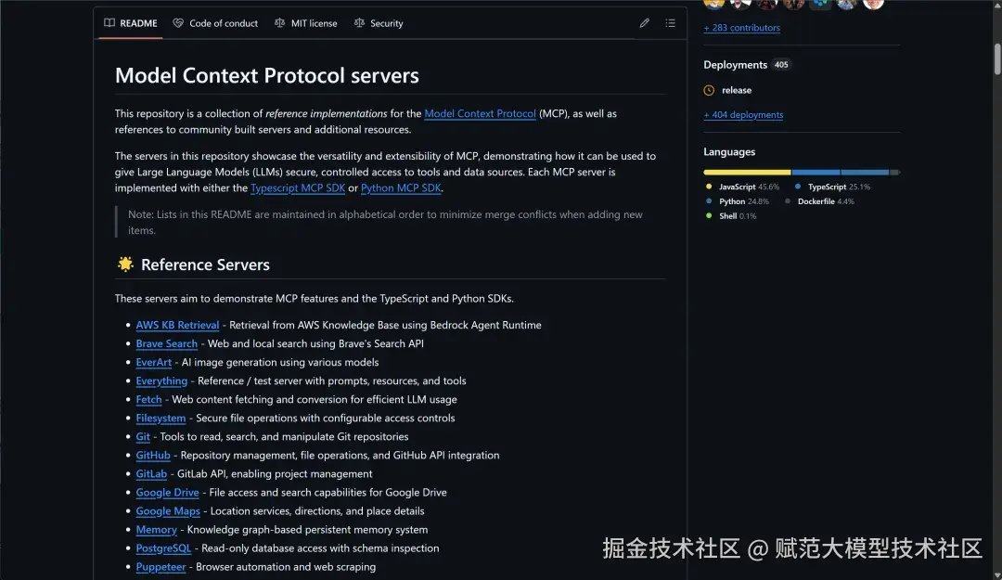Click the heart icon beside Code of conduct
The height and width of the screenshot is (580, 1002).
click(178, 23)
